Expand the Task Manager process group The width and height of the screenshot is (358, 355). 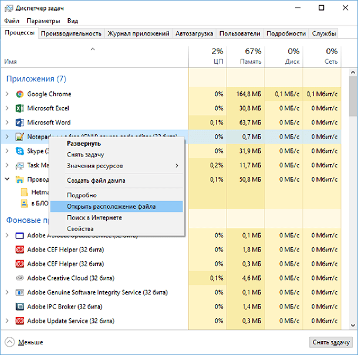7,165
